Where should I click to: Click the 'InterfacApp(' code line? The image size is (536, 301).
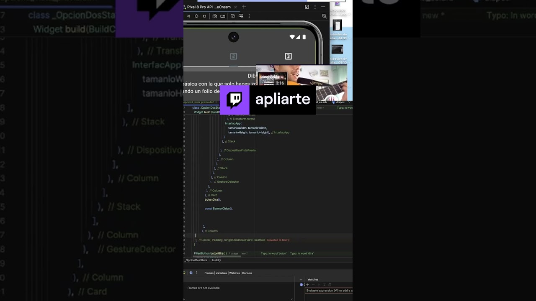233,123
